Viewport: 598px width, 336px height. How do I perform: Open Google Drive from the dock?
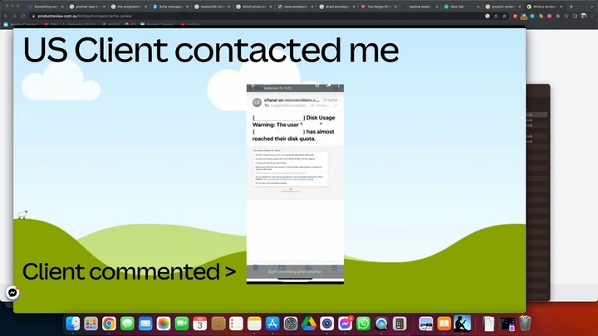click(x=308, y=324)
